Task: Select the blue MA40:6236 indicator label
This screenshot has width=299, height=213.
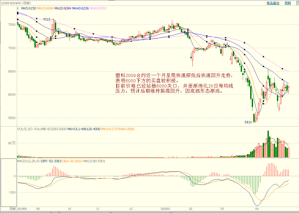Action: (81, 8)
